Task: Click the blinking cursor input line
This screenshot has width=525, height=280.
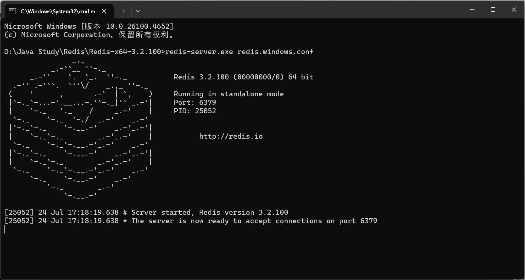Action: [x=5, y=230]
